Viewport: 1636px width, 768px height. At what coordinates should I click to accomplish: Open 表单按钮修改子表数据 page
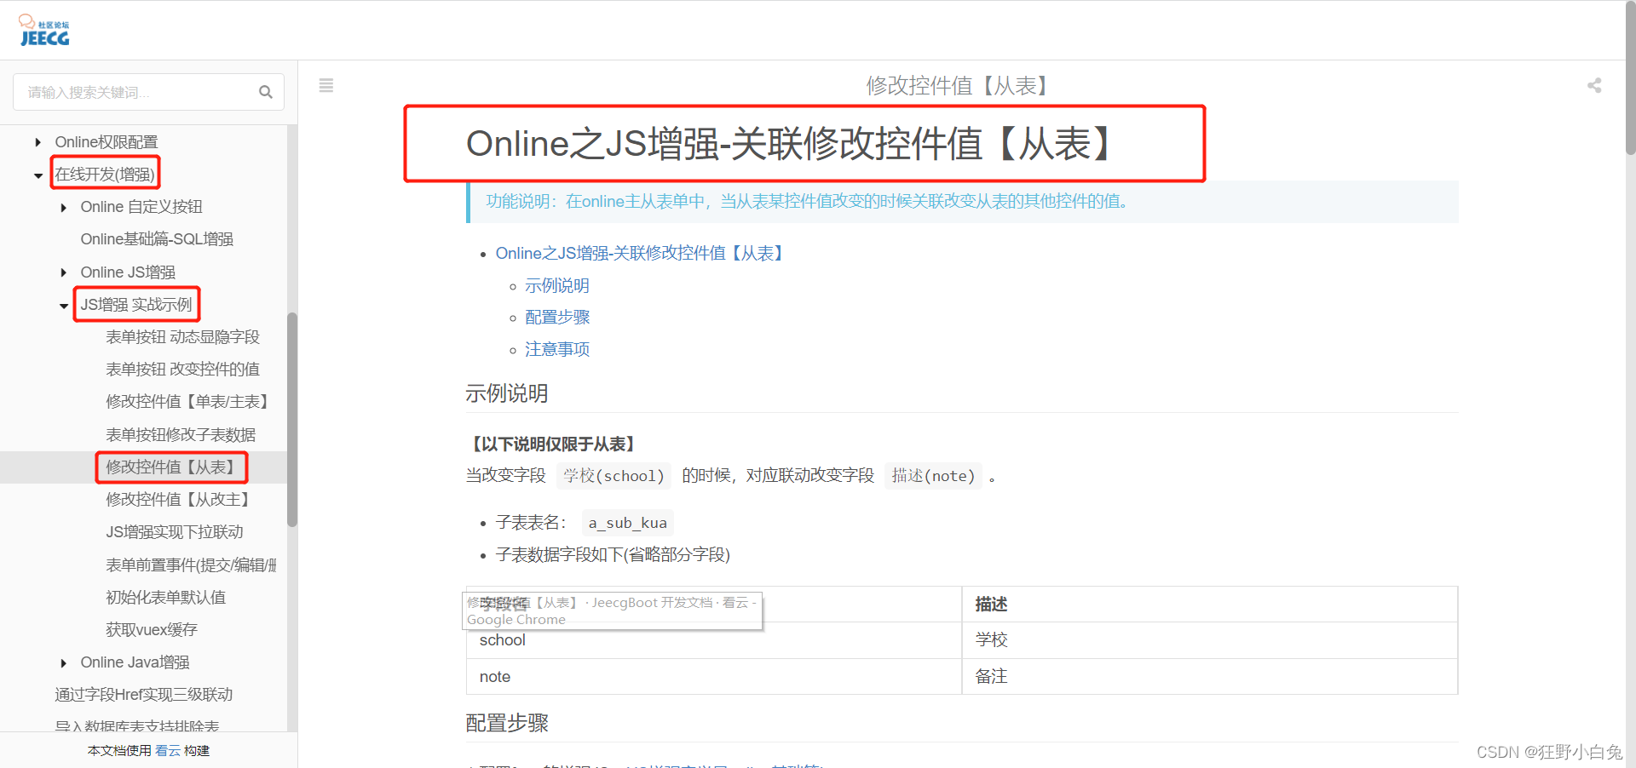(x=181, y=435)
